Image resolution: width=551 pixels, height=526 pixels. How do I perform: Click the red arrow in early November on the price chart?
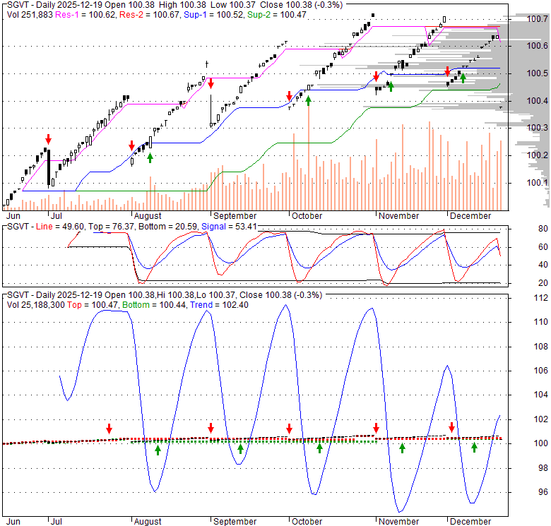[376, 76]
